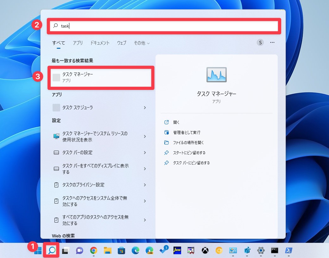Switch to the ドキュメント tab
Screen dimensions: 329x258
pos(100,43)
